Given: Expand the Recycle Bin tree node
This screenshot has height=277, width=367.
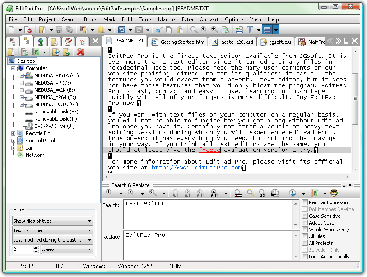Looking at the screenshot, I should point(13,133).
